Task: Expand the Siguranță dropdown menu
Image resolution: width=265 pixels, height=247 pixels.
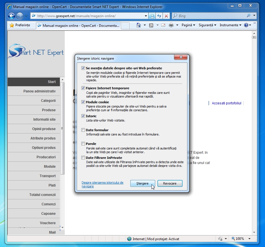Action: click(x=207, y=25)
